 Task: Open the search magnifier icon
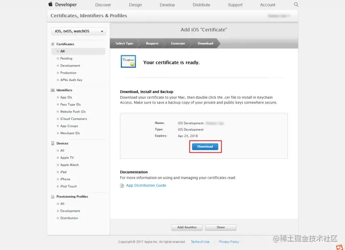pos(296,5)
